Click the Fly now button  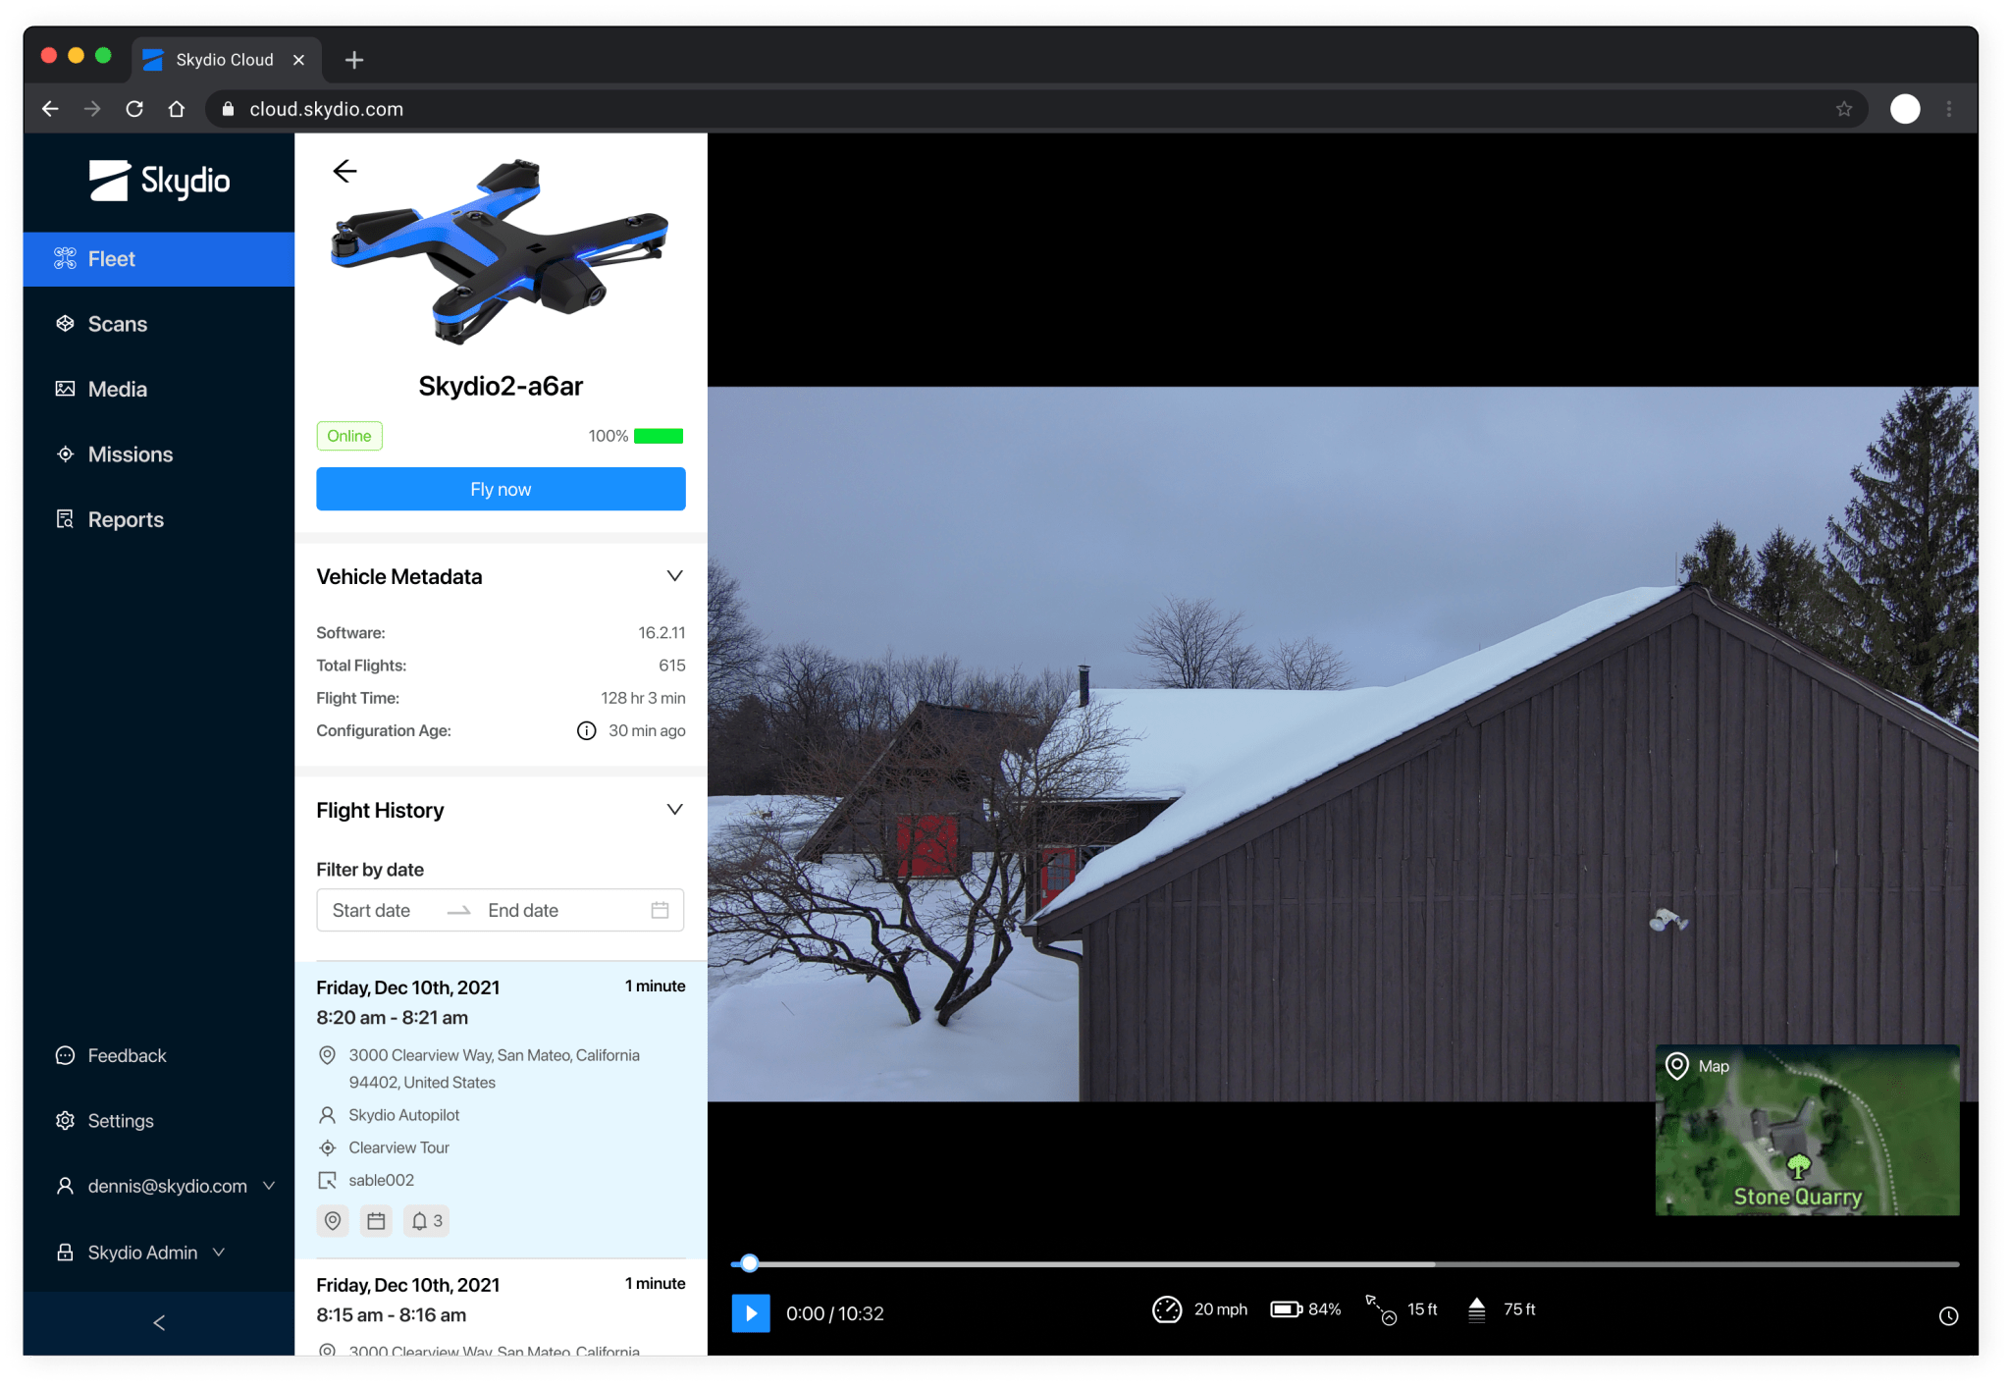501,489
